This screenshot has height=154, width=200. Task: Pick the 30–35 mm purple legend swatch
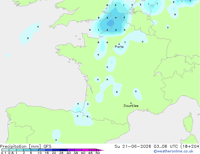tap(71, 150)
